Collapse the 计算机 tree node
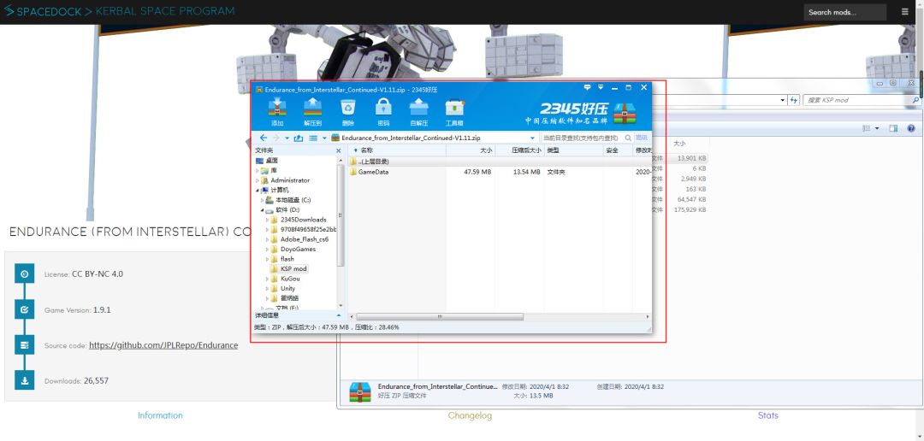924x441 pixels. tap(258, 191)
